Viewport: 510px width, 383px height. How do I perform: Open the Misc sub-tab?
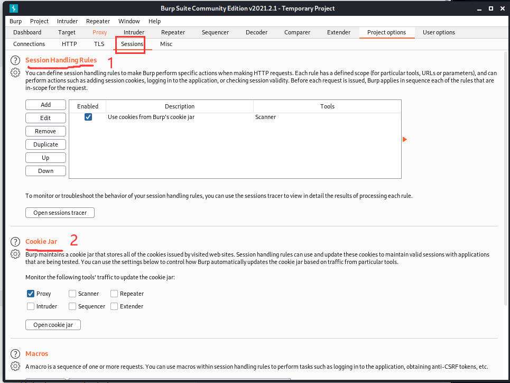166,44
